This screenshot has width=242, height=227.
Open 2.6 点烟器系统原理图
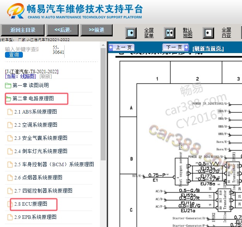(x=38, y=177)
